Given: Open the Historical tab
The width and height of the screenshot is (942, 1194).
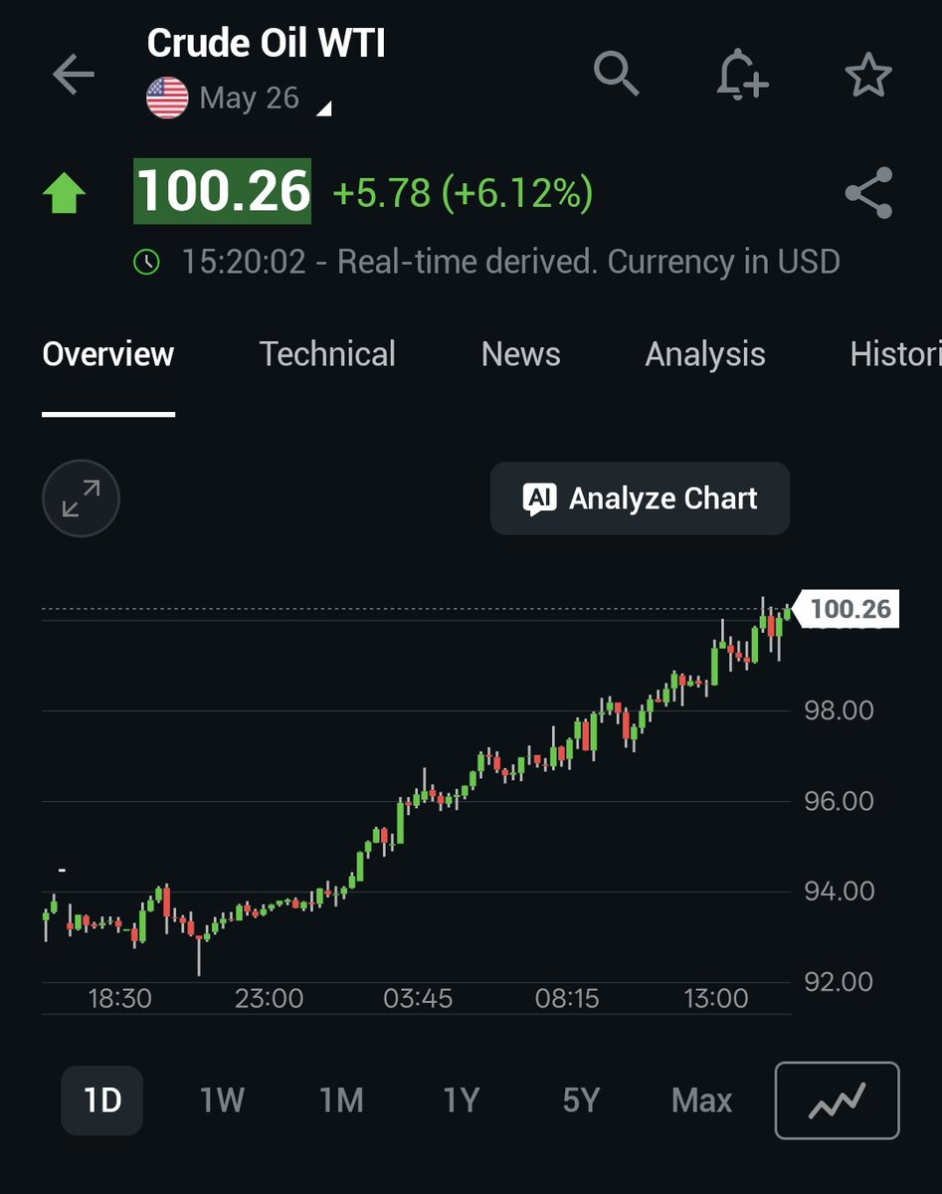Looking at the screenshot, I should pos(895,354).
